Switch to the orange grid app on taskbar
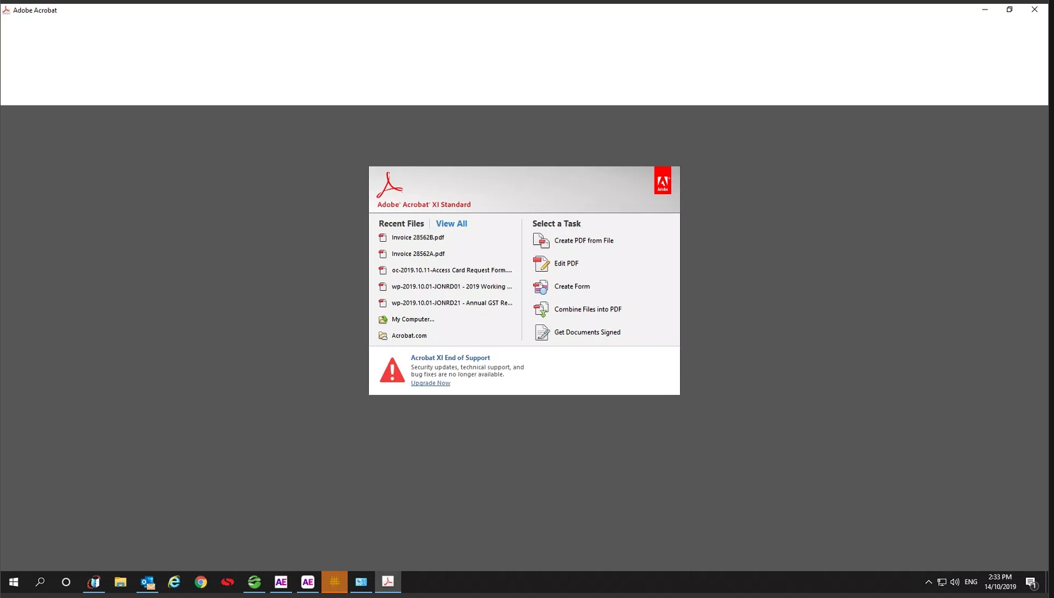The image size is (1054, 598). (x=335, y=582)
